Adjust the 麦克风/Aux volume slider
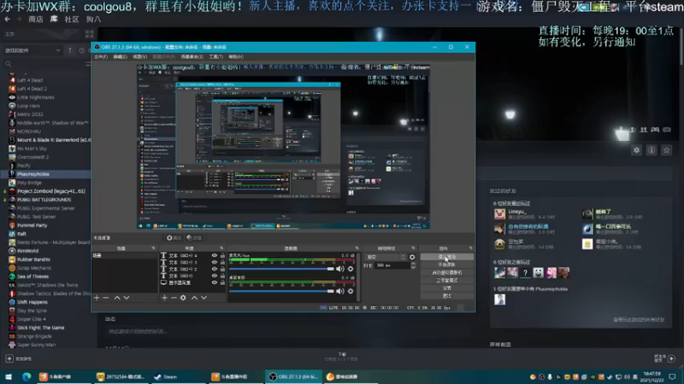Screen dimensions: 684x384 click(x=281, y=269)
